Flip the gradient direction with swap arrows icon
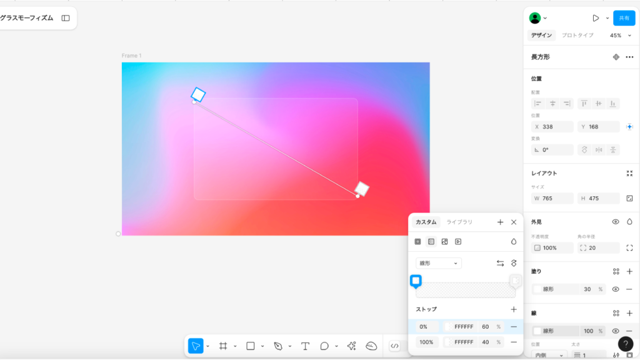The height and width of the screenshot is (360, 640). click(500, 263)
